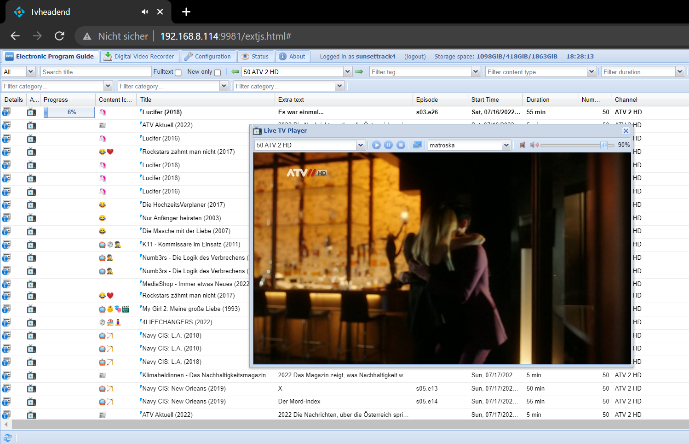The height and width of the screenshot is (444, 689).
Task: Pause the Live TV Player stream
Action: (x=389, y=145)
